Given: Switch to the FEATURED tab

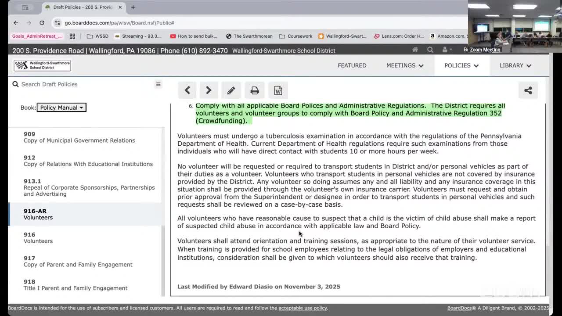Looking at the screenshot, I should tap(352, 65).
